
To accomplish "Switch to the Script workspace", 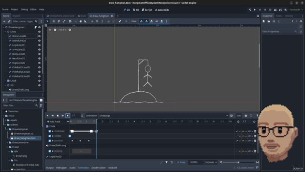I will coord(147,10).
